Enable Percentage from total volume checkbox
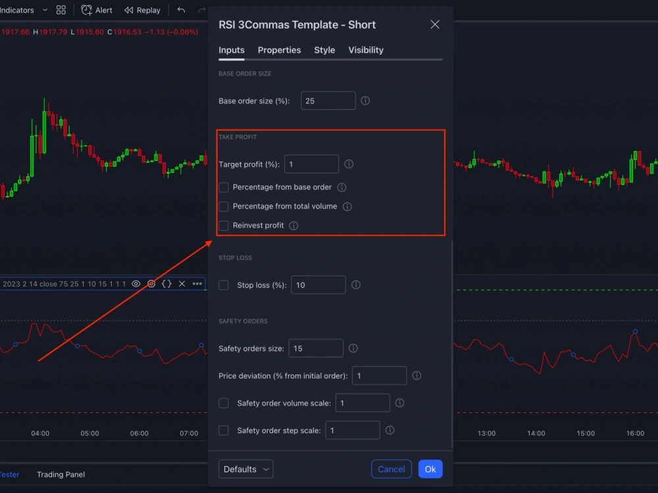The width and height of the screenshot is (658, 493). click(224, 206)
